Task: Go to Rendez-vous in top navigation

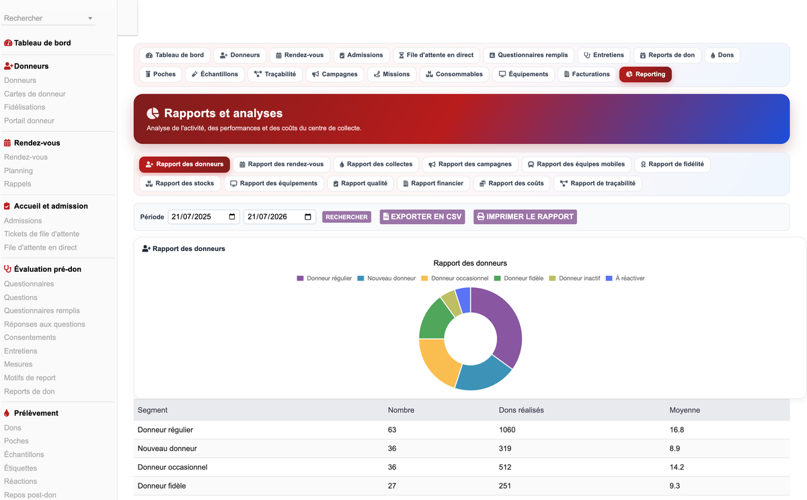Action: click(x=300, y=55)
